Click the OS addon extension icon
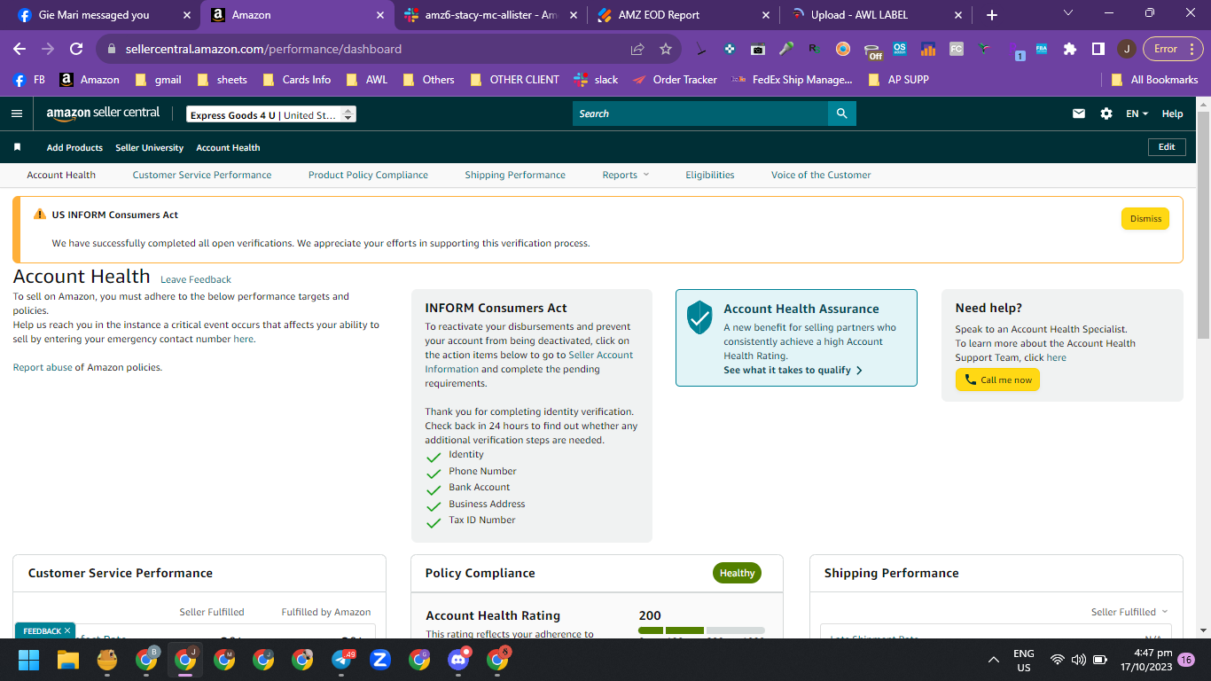The image size is (1211, 681). 900,49
